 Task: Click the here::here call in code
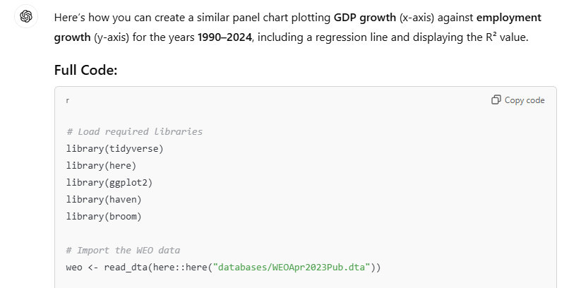pos(180,268)
